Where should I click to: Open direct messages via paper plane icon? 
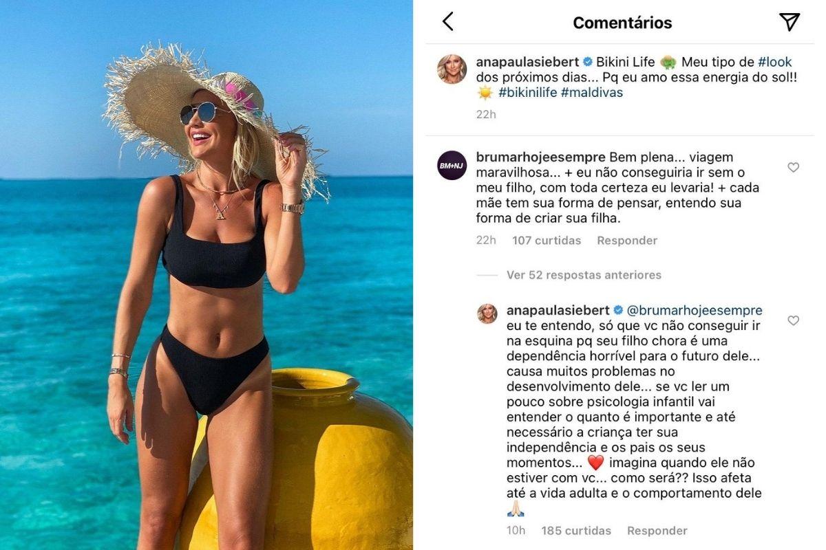[790, 22]
